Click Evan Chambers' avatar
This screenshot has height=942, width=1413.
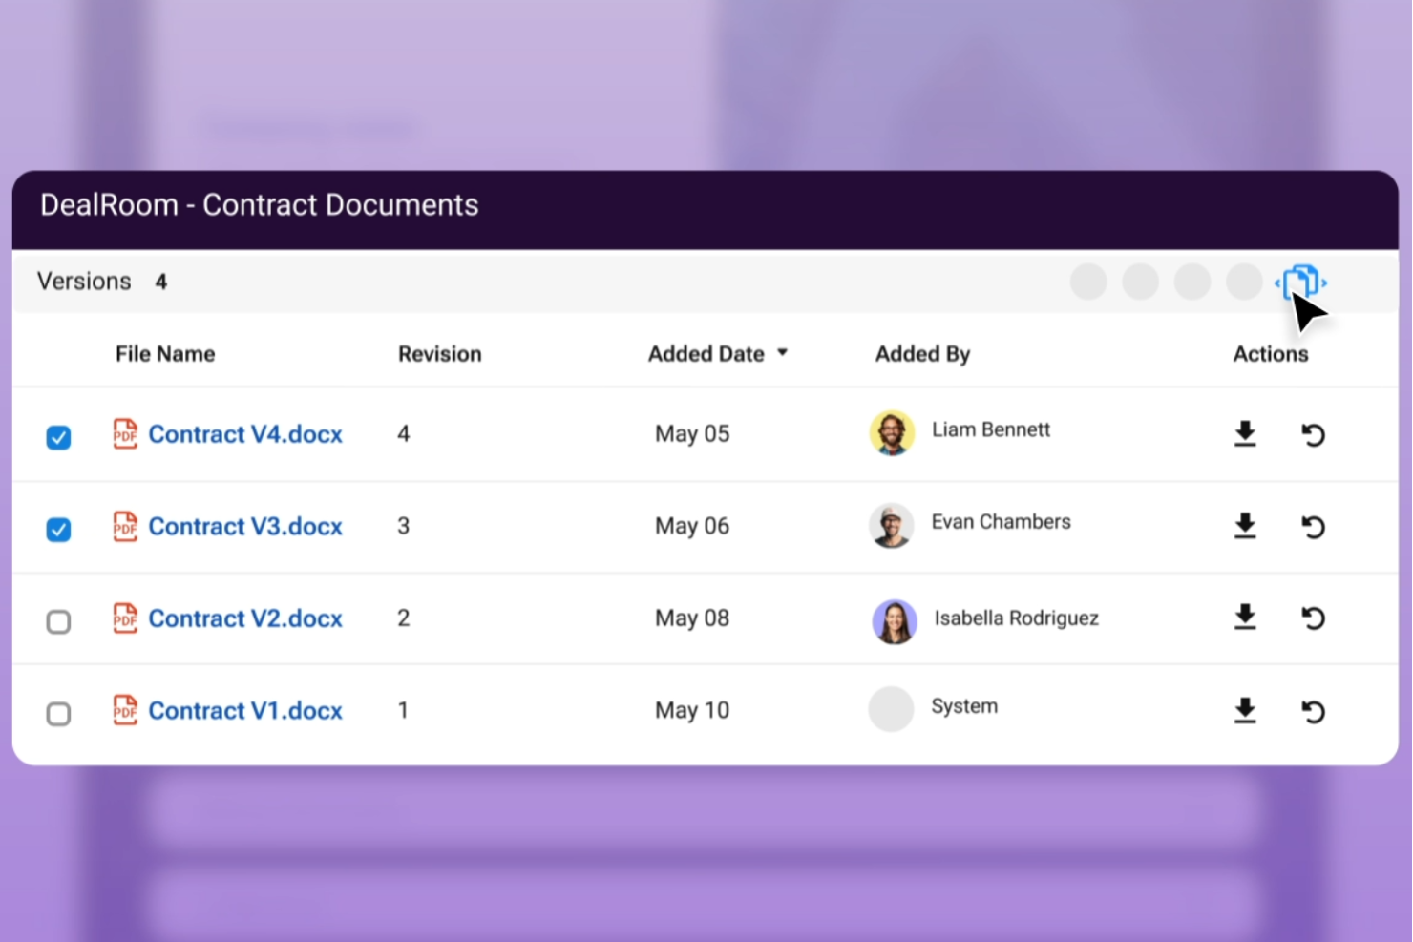[x=892, y=526]
